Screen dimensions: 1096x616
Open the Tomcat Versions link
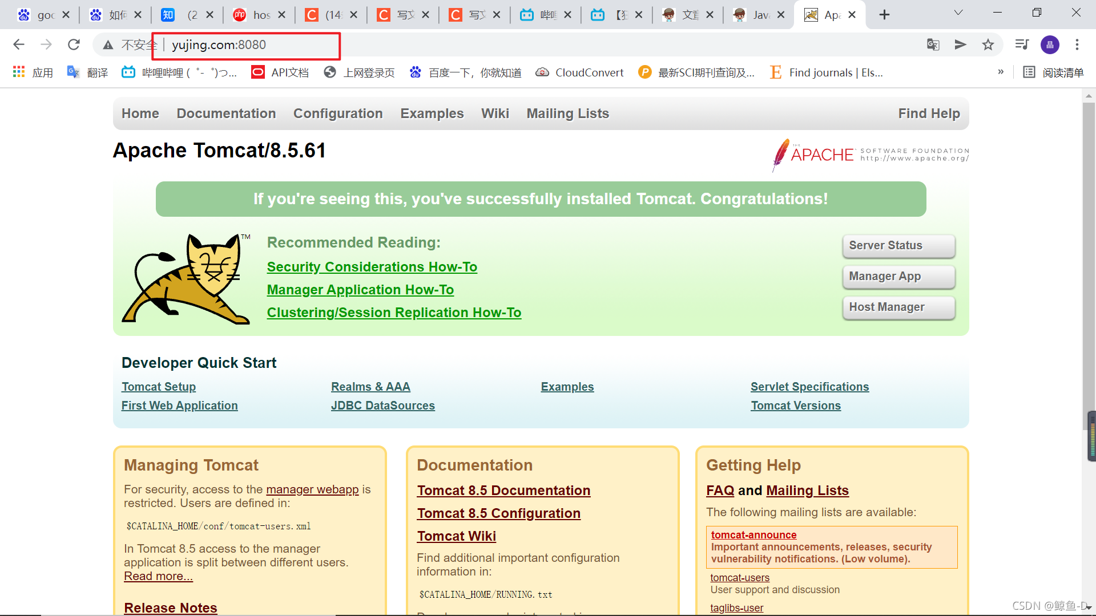pos(796,406)
